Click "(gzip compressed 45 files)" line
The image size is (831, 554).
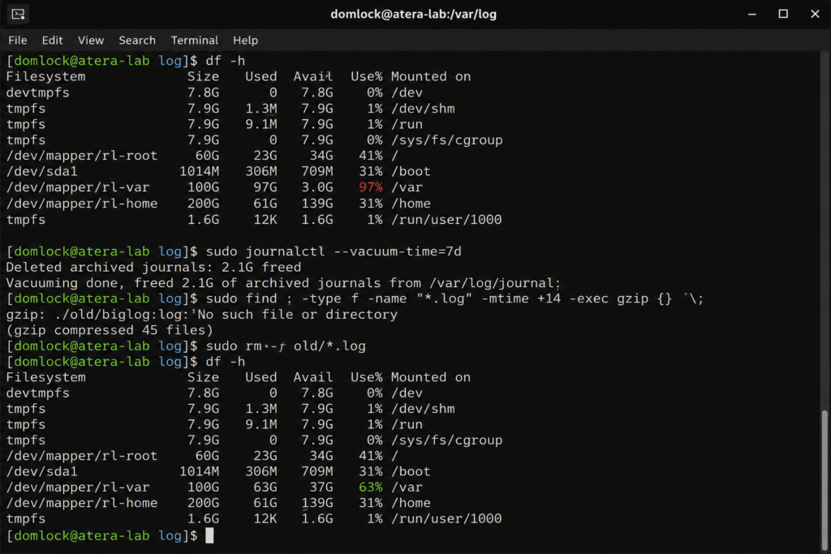tap(110, 330)
